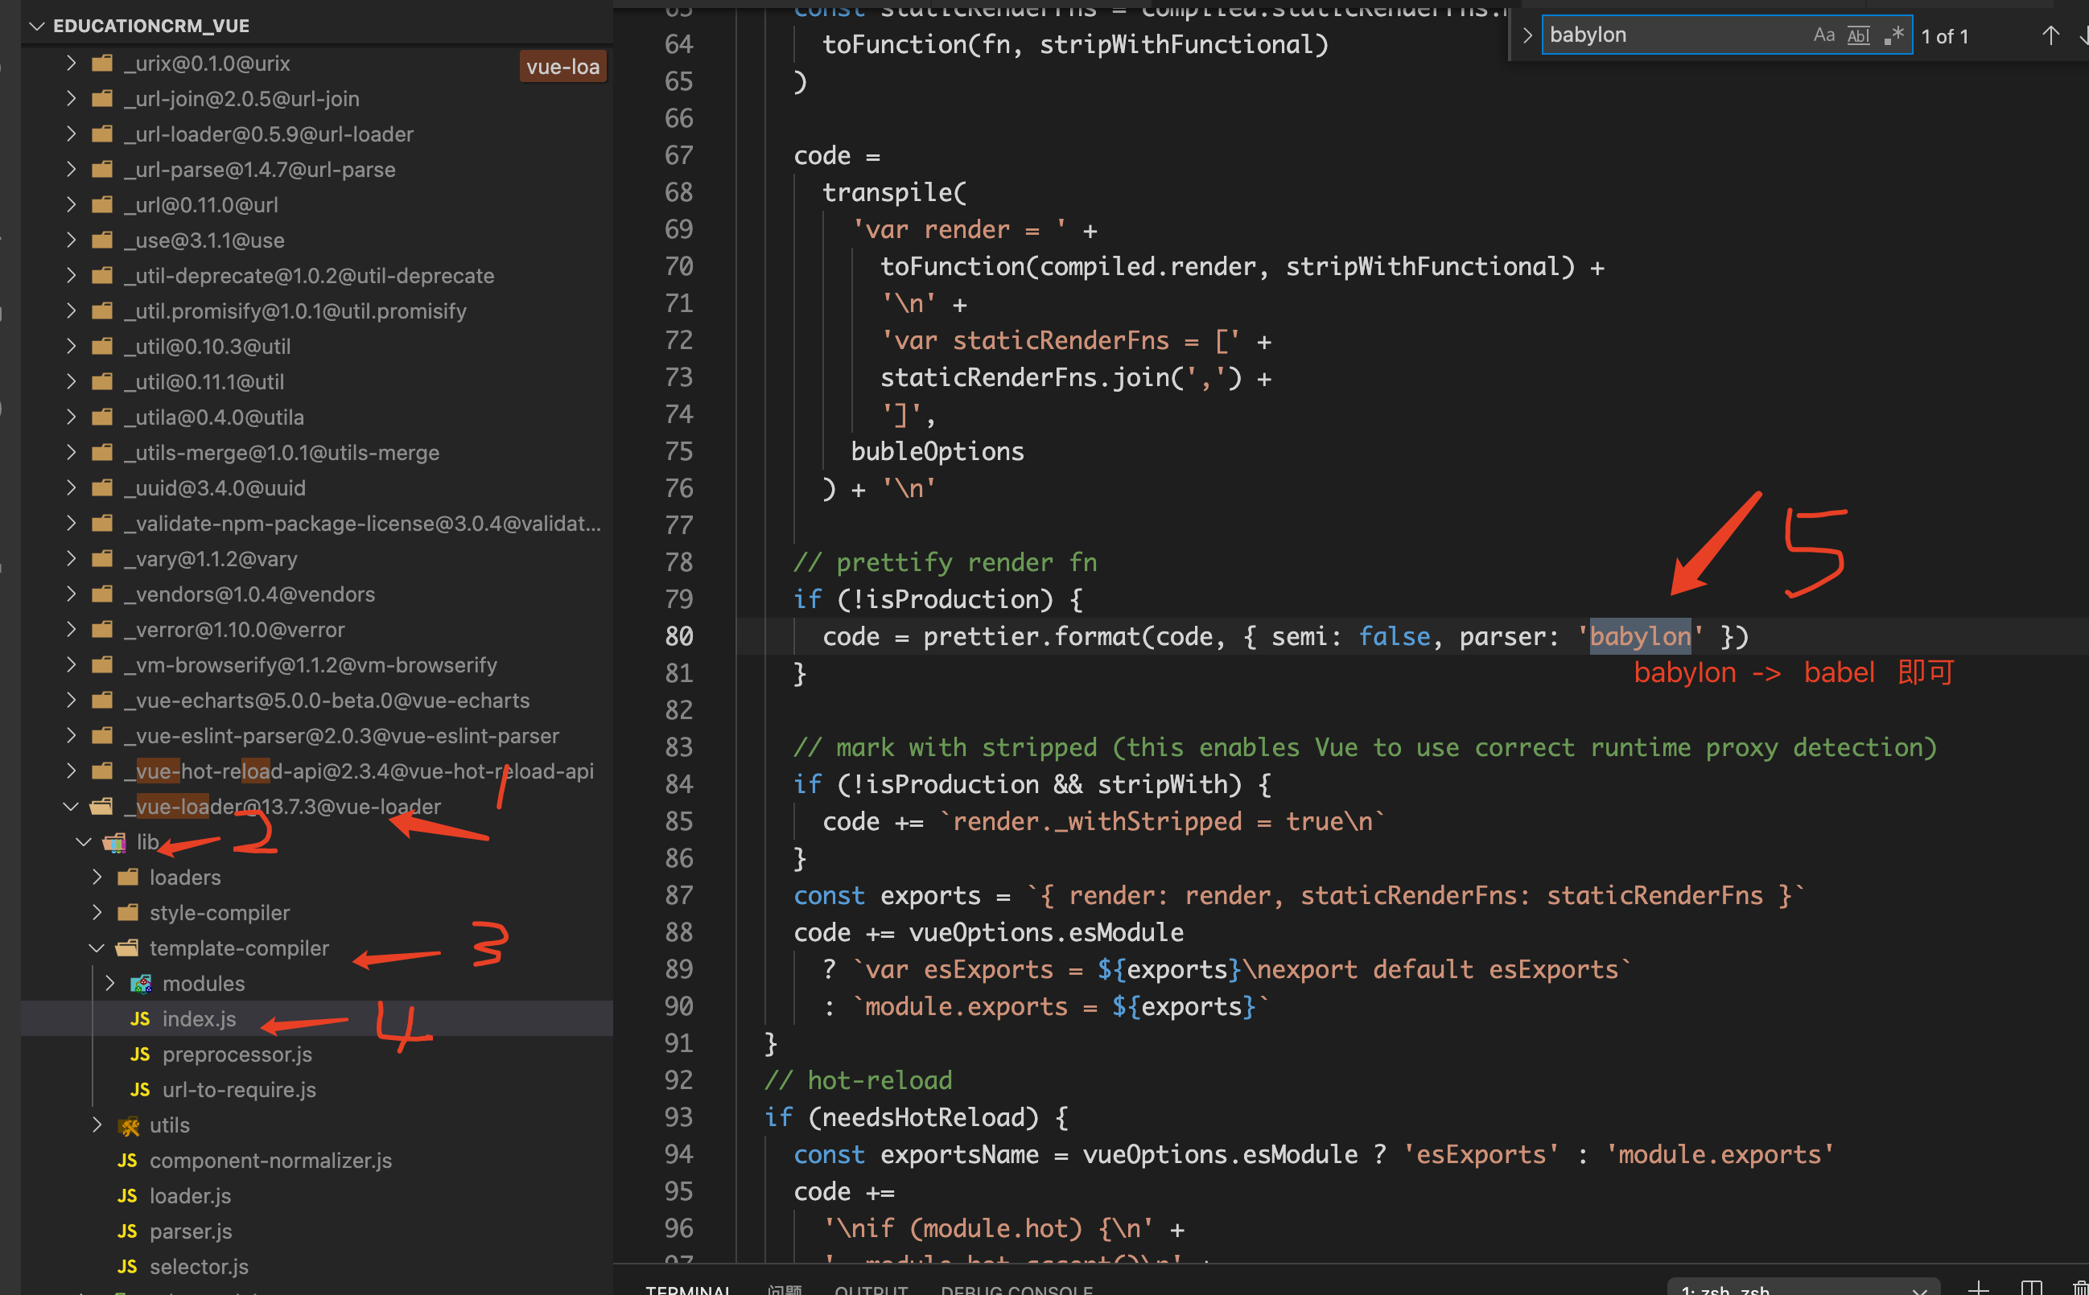Screen dimensions: 2089x1295
Task: Collapse the template-compiler folder
Action: pyautogui.click(x=97, y=948)
